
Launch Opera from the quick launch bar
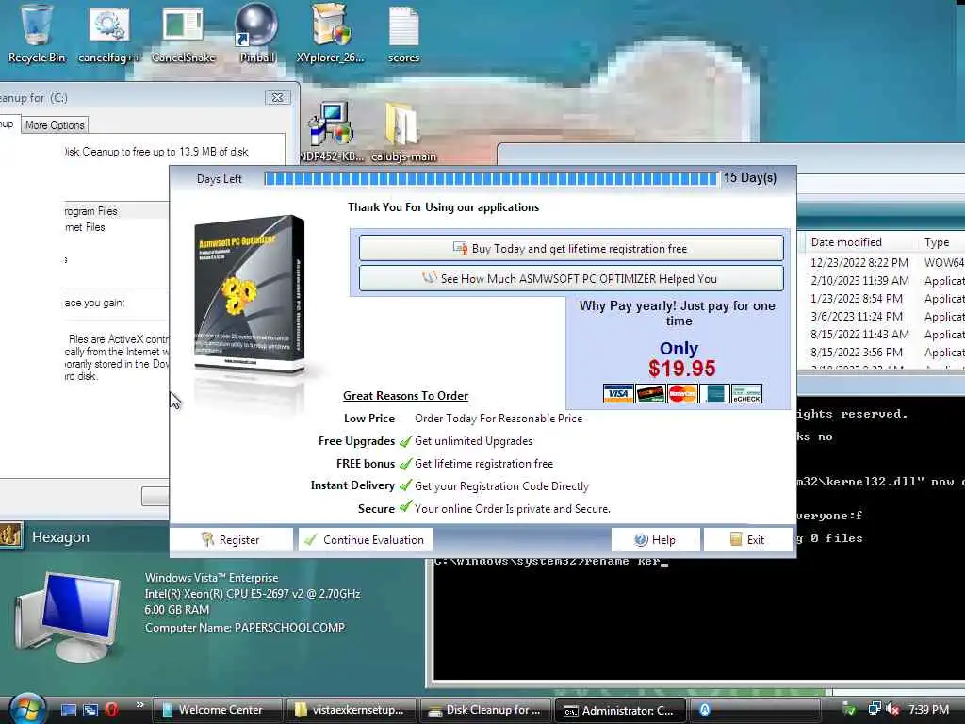(x=111, y=710)
